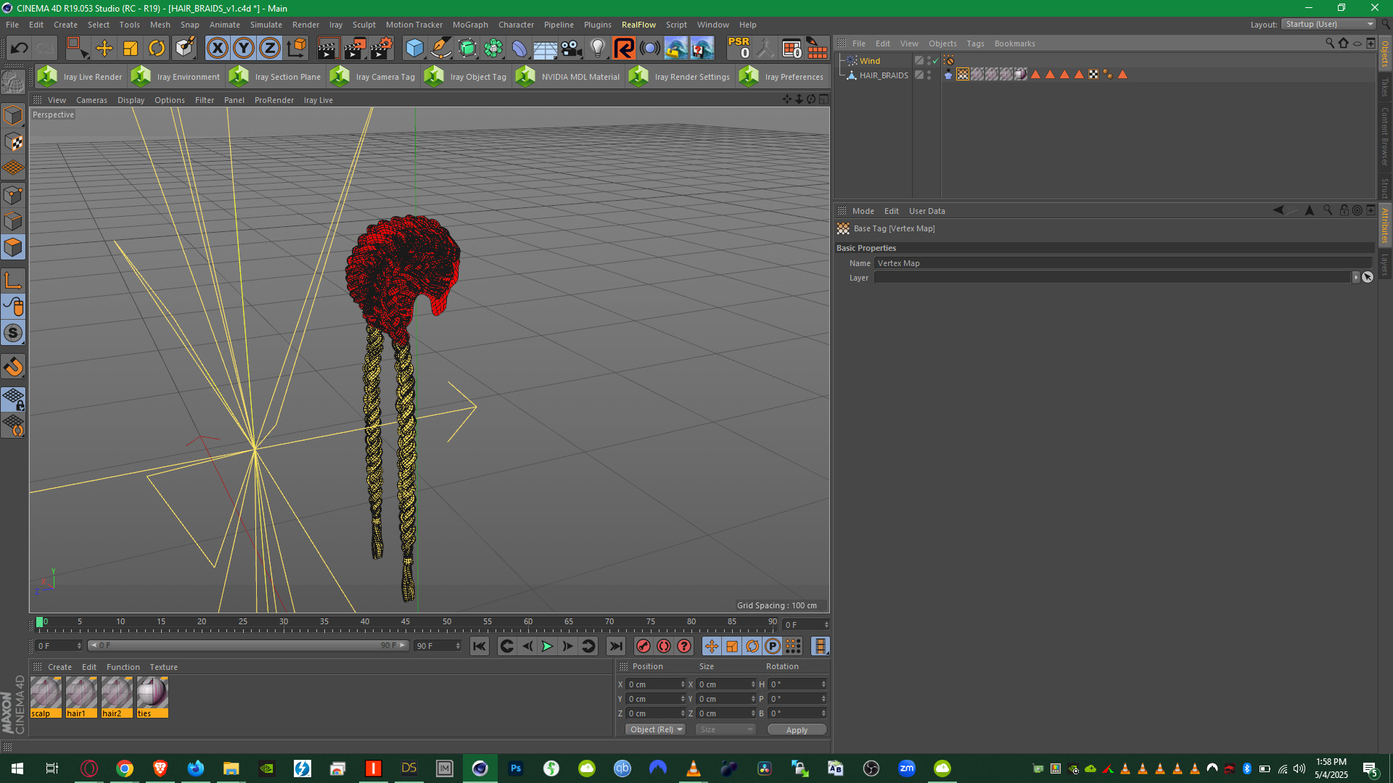Open the Object (Rel) coordinate dropdown
Screen dimensions: 1393x783
coord(655,729)
